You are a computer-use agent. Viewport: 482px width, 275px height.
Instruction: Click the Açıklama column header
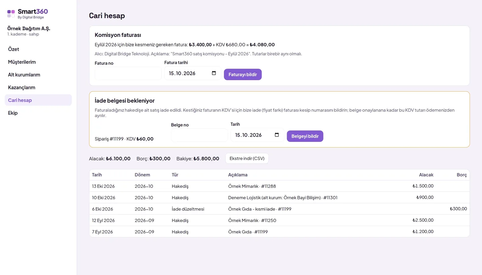click(238, 175)
